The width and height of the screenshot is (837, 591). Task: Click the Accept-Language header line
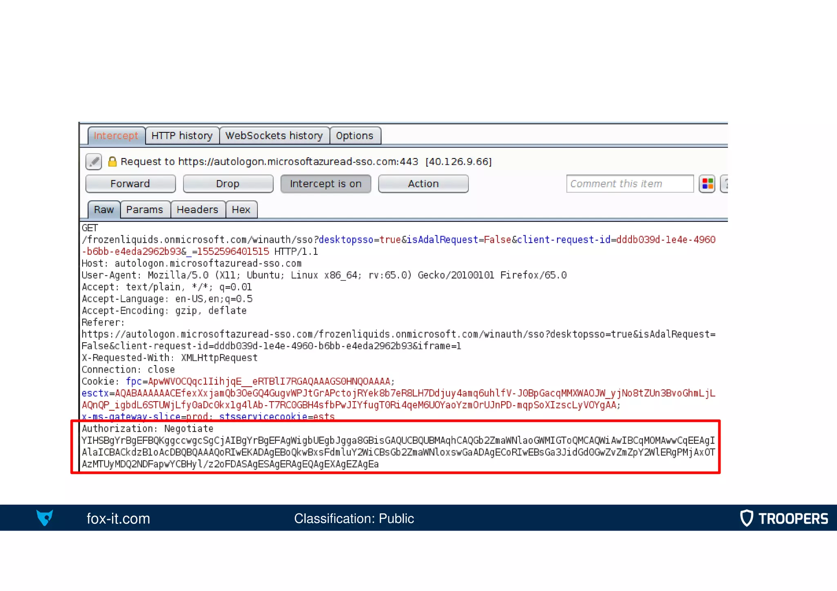pos(167,299)
